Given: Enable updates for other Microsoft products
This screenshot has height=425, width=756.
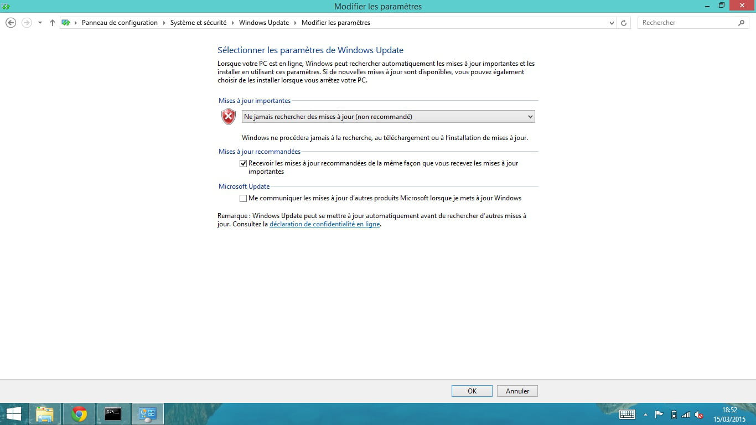Looking at the screenshot, I should [243, 199].
